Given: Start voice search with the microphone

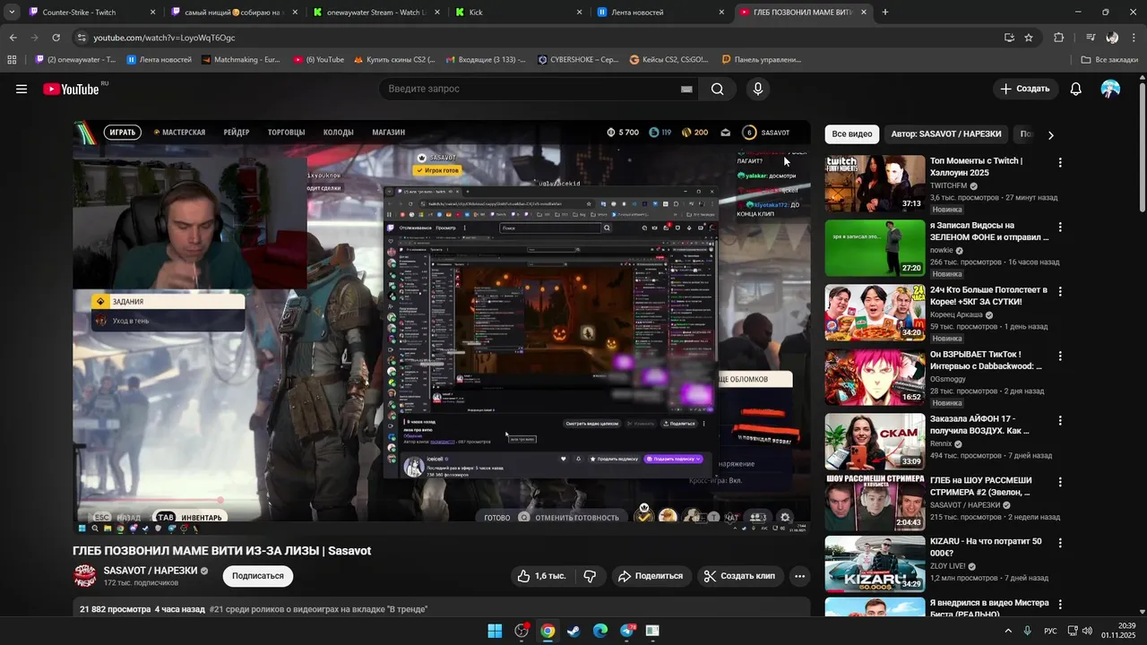Looking at the screenshot, I should click(758, 89).
